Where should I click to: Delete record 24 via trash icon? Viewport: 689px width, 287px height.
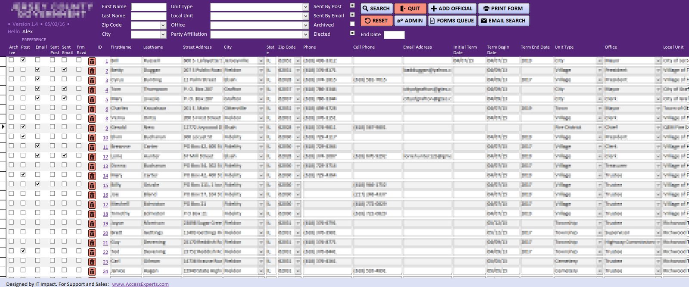[92, 271]
